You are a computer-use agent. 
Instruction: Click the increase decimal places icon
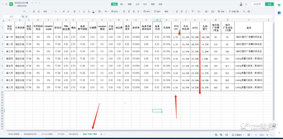click(x=177, y=11)
